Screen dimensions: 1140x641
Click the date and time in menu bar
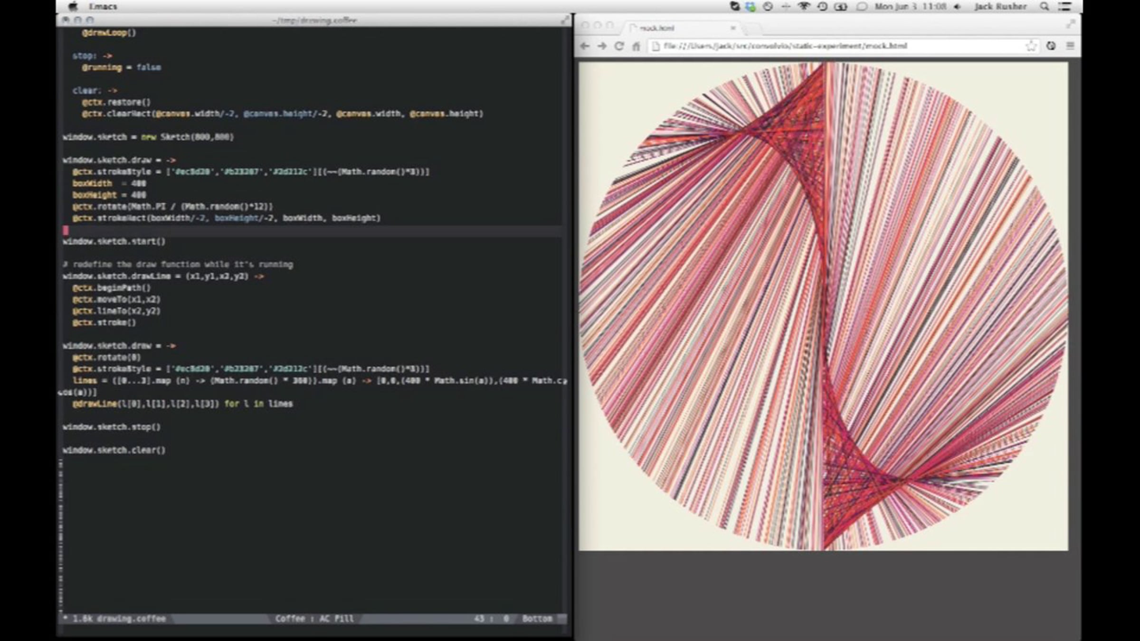911,7
